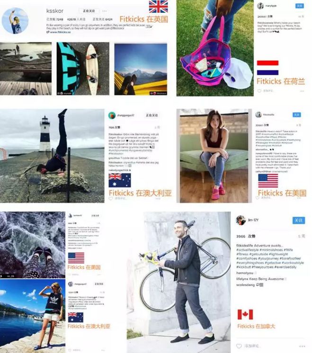The height and width of the screenshot is (353, 312).
Task: Open the avatar of the sofa post's author
Action: coord(258,115)
